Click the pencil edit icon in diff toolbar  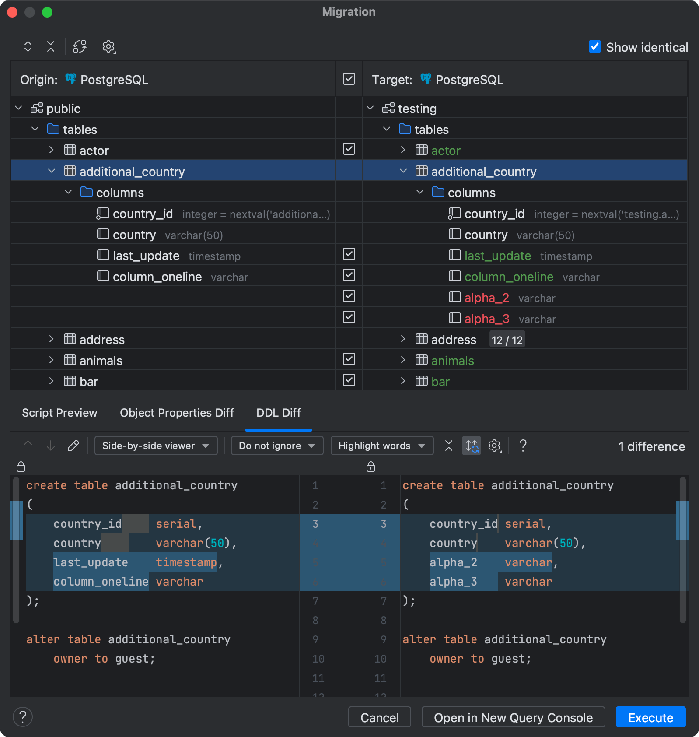click(x=73, y=446)
